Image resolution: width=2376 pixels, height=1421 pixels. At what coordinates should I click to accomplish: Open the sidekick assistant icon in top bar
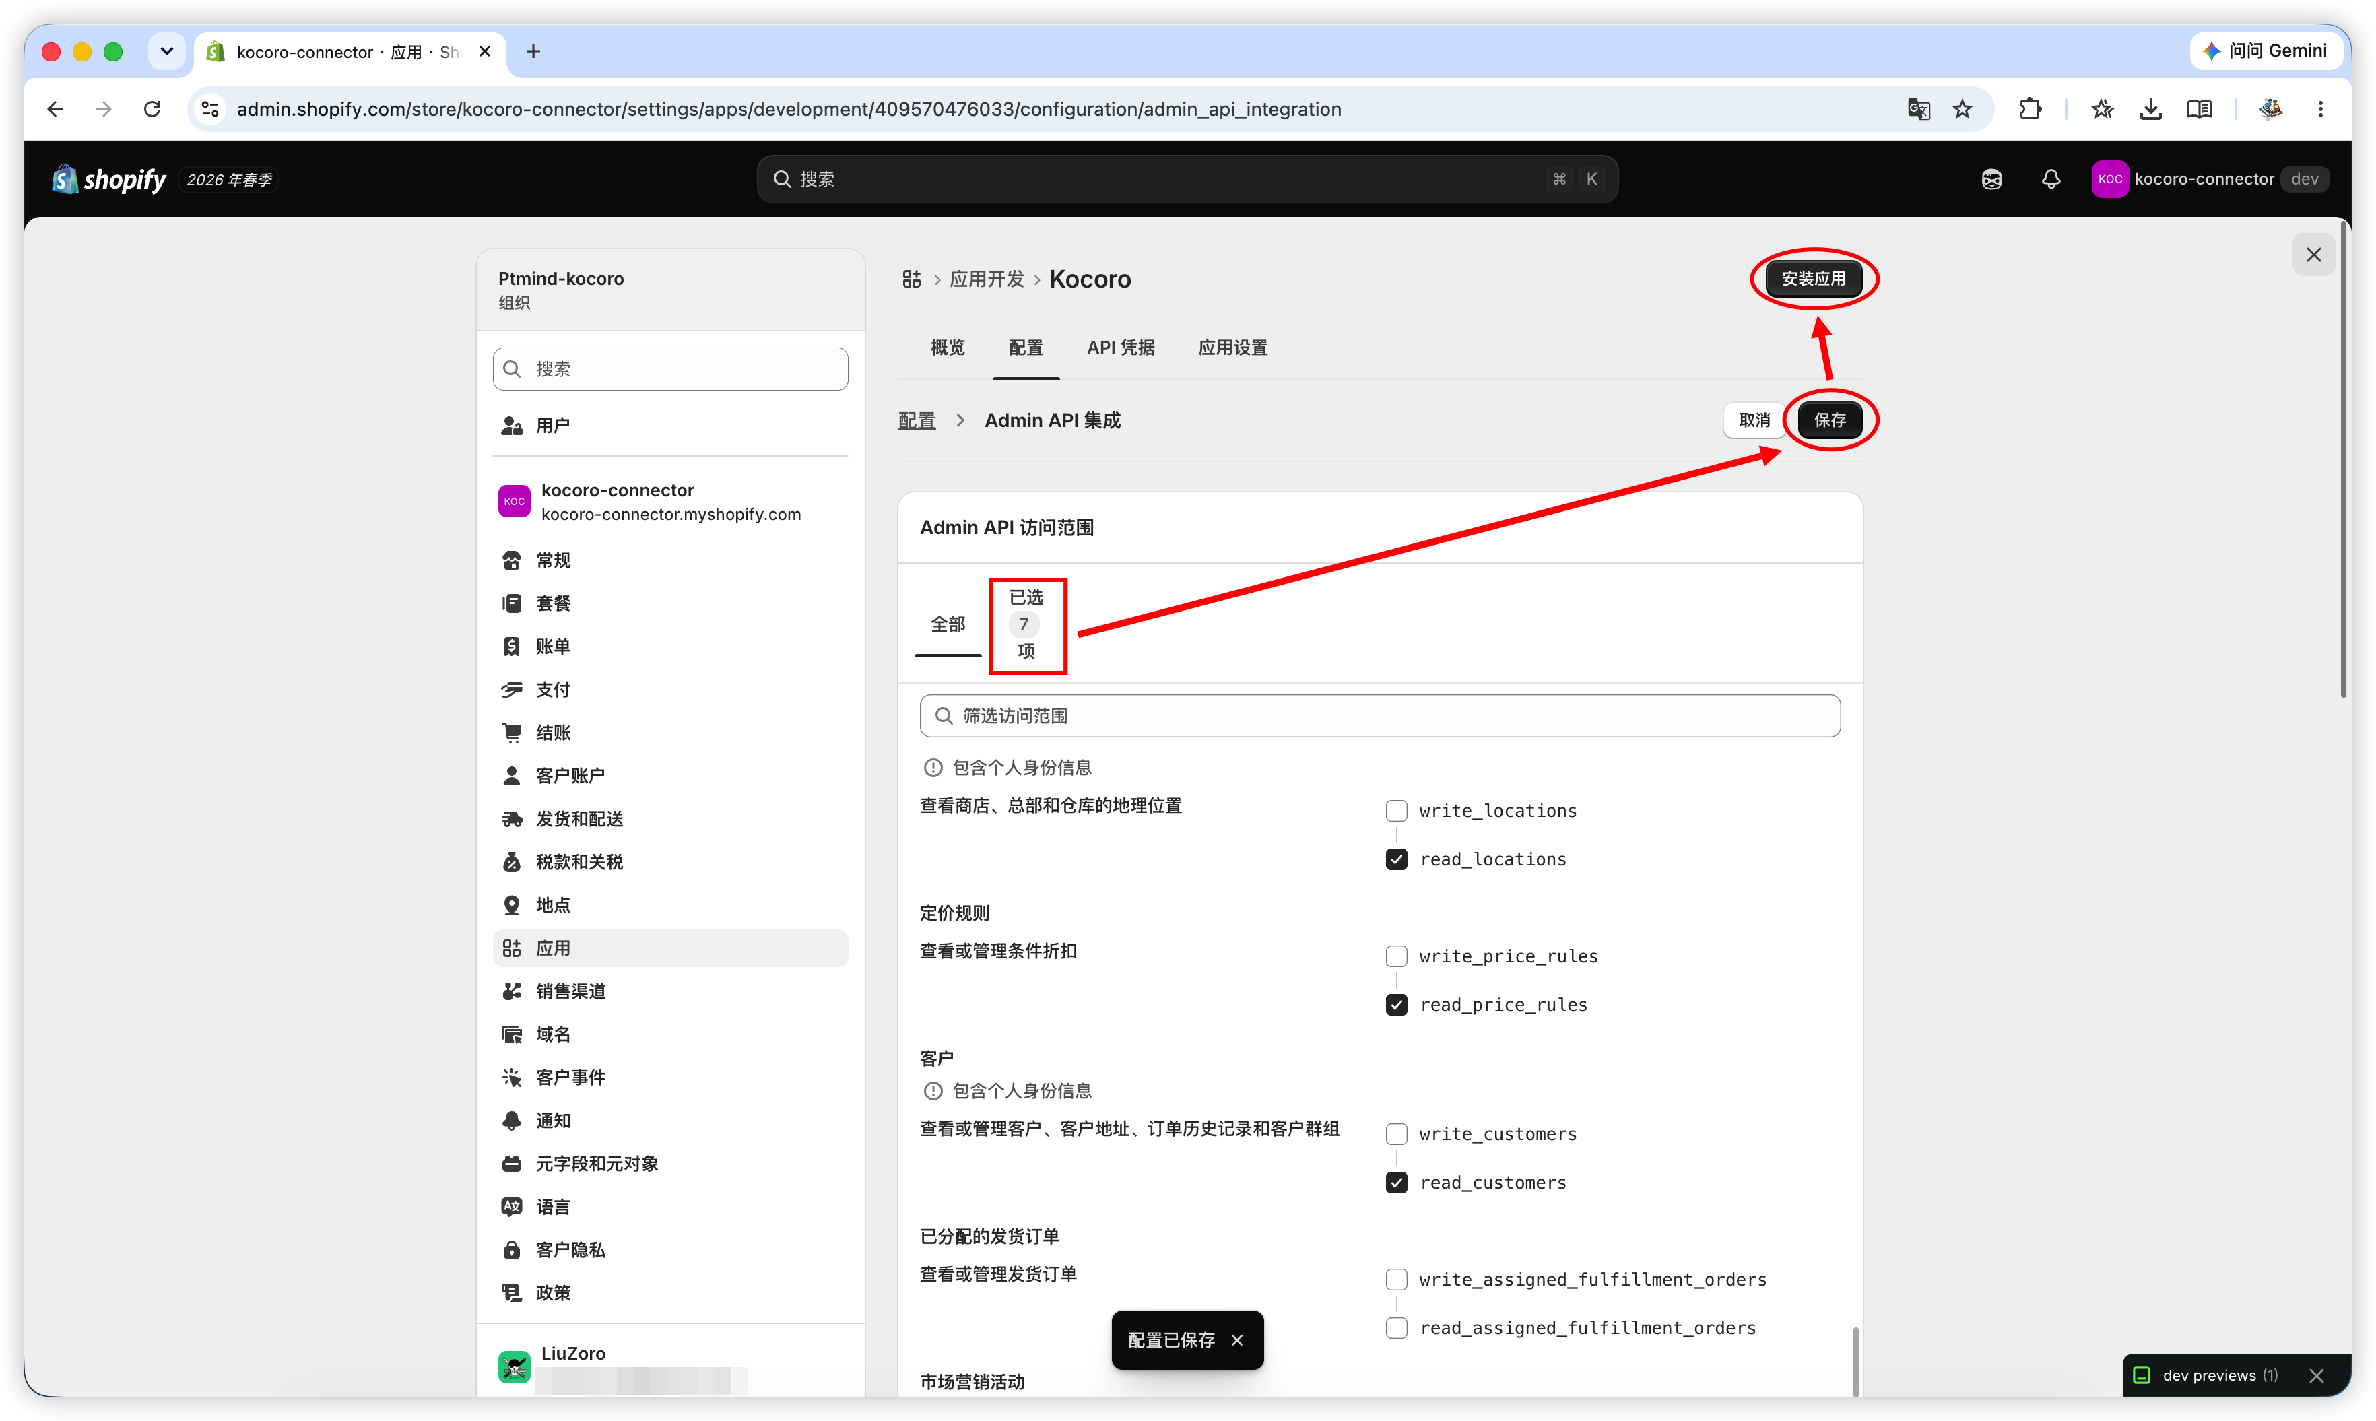[x=1991, y=179]
